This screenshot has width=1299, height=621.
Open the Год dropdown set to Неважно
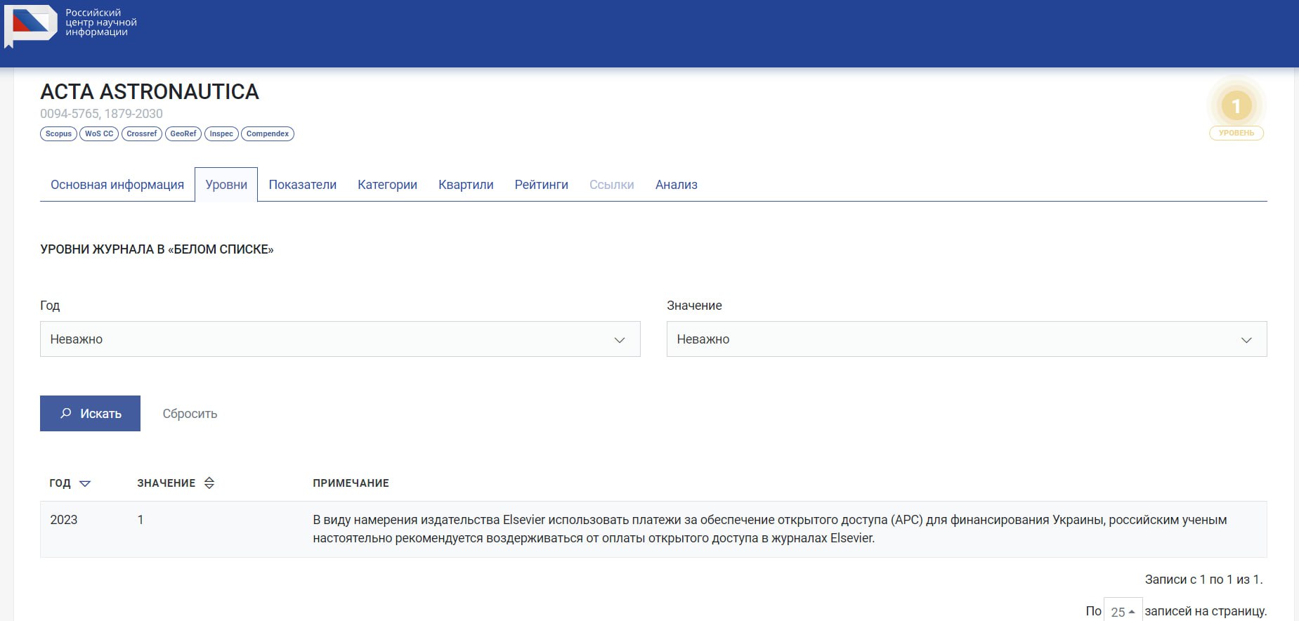coord(340,339)
